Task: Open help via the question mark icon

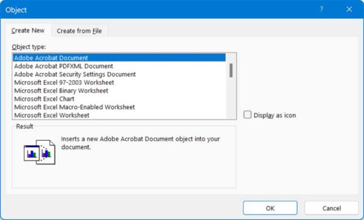Action: 322,9
